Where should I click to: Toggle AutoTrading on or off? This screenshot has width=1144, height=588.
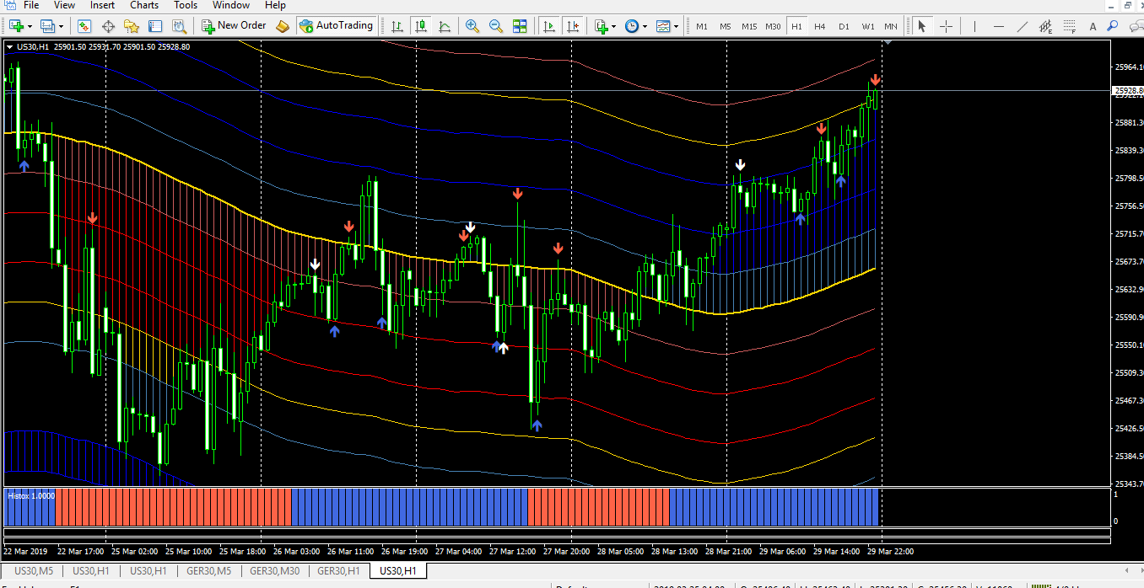click(336, 25)
